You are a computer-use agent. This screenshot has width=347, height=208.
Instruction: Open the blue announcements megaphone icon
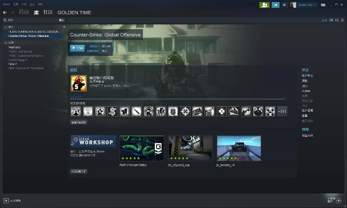276,5
